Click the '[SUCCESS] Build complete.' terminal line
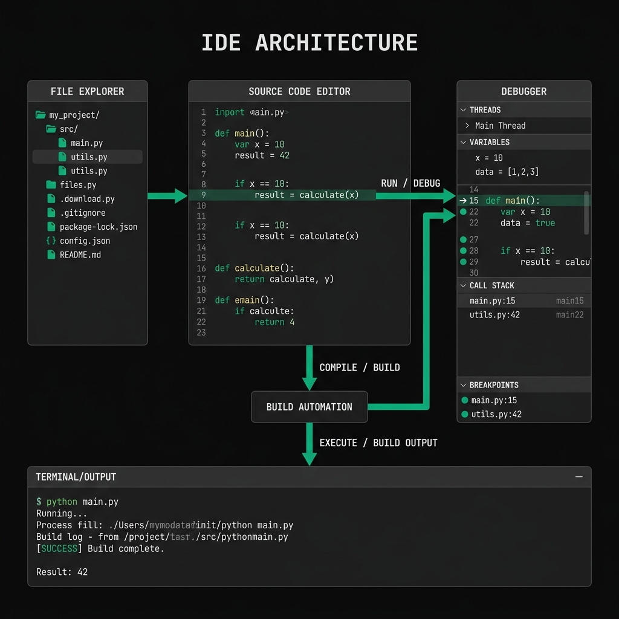 pos(100,549)
